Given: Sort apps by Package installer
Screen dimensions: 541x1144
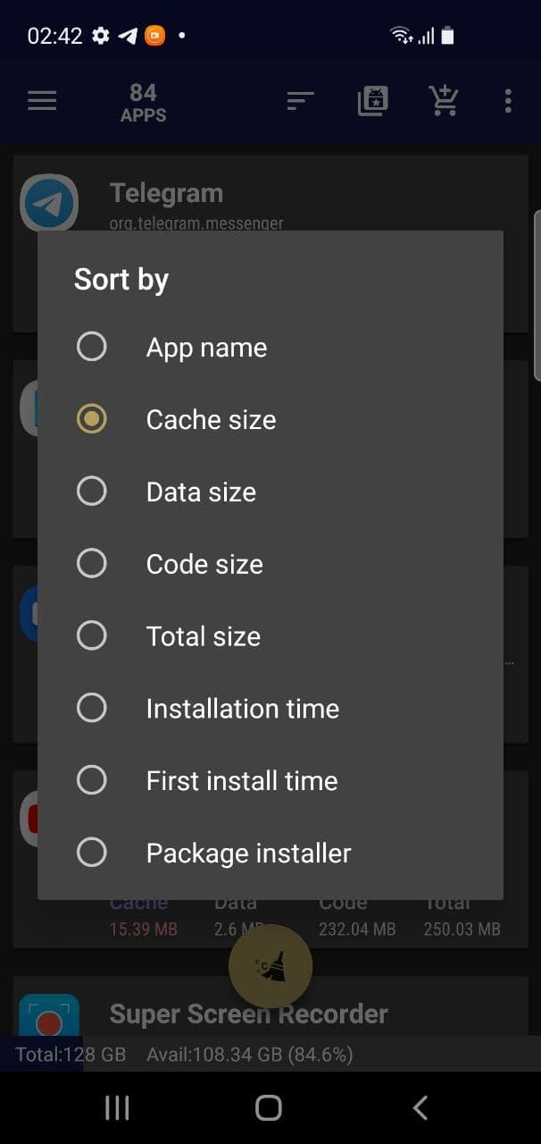Looking at the screenshot, I should click(x=248, y=853).
